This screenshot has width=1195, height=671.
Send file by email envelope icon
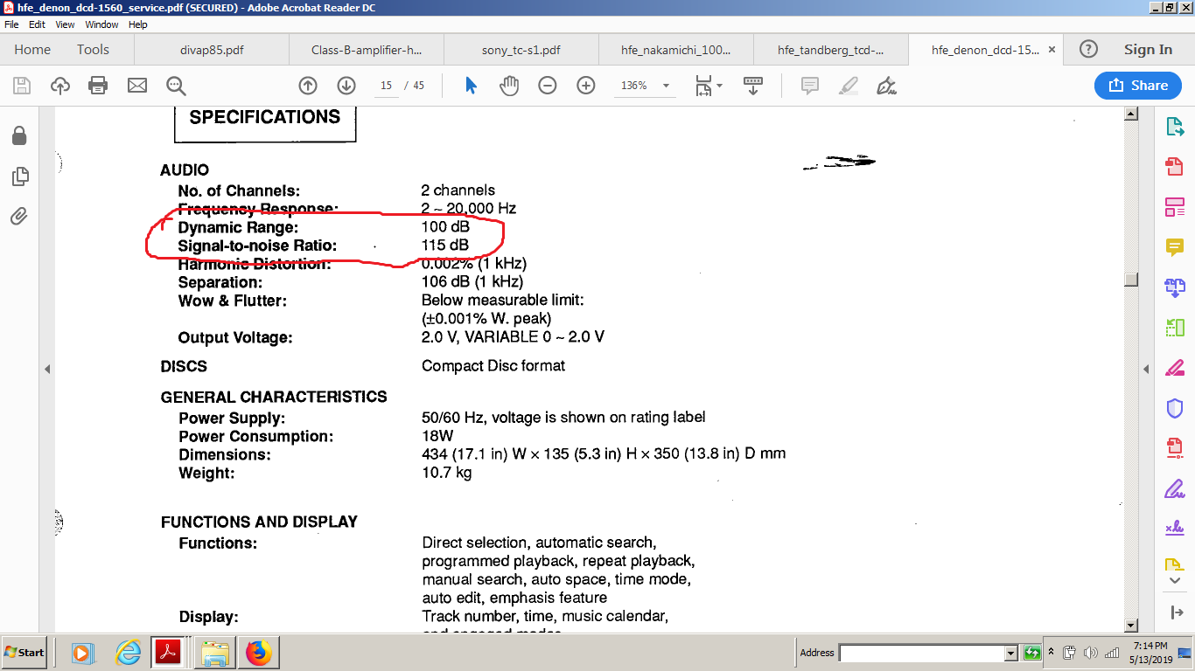(137, 86)
